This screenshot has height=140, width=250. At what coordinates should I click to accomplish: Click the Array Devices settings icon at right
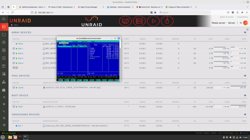coord(245,32)
